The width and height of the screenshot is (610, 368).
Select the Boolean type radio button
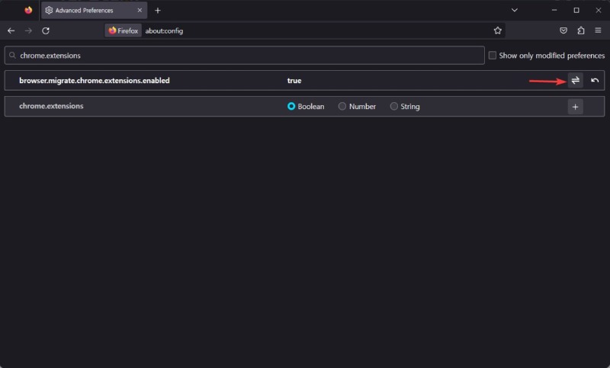click(291, 107)
